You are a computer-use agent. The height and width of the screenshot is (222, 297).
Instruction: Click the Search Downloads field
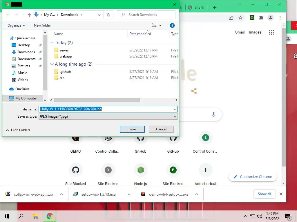[146, 15]
